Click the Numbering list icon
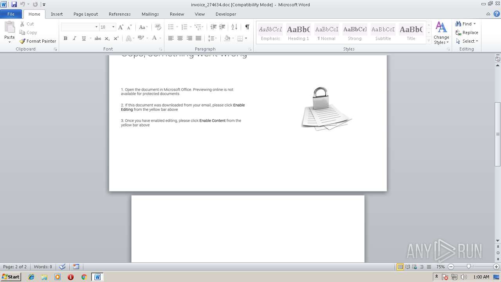Screen dimensions: 501x282 184,27
